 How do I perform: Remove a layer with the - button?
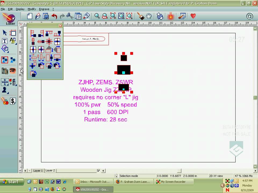[30, 171]
